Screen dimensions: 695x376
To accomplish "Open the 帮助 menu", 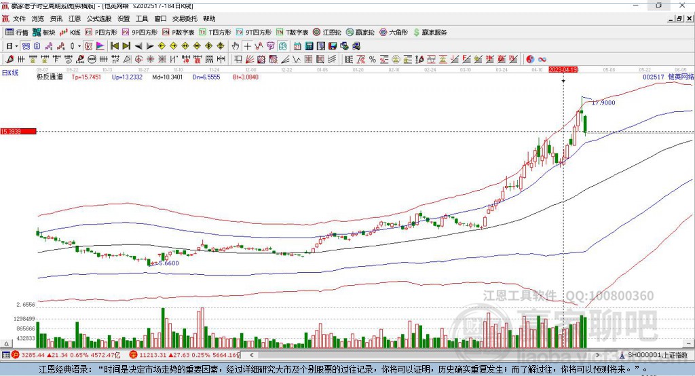I will coord(209,18).
